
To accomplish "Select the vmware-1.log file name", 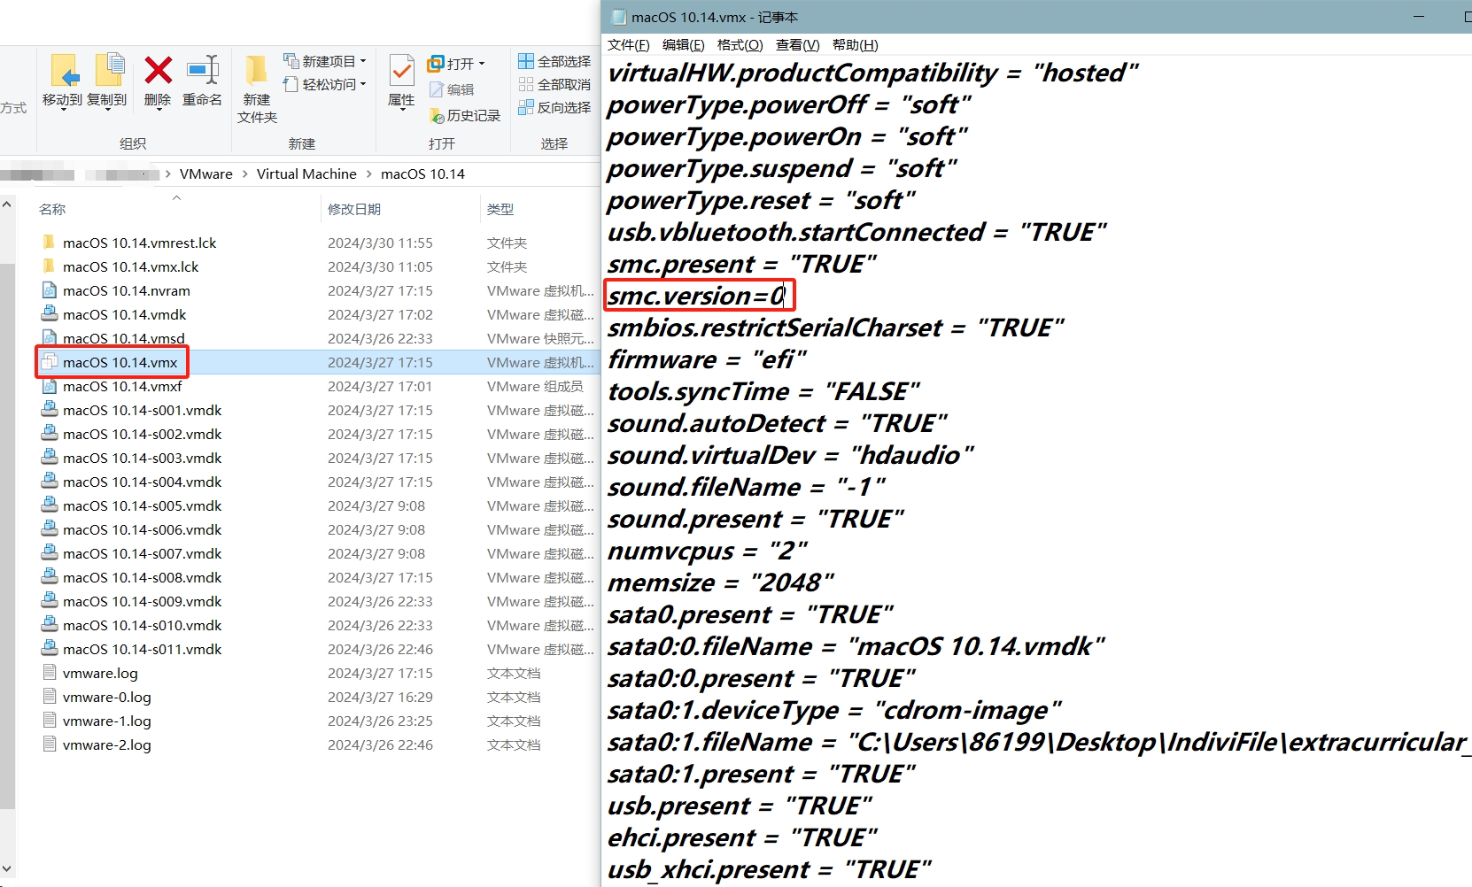I will 107,721.
